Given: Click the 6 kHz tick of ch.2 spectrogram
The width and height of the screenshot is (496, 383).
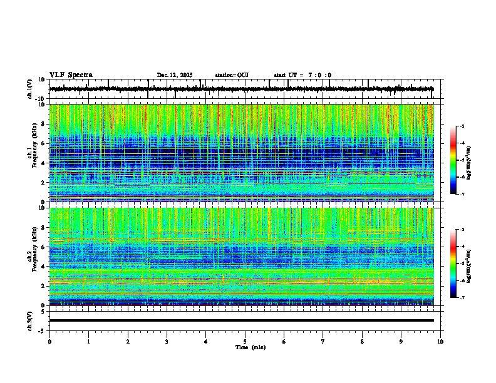Looking at the screenshot, I should [x=44, y=247].
